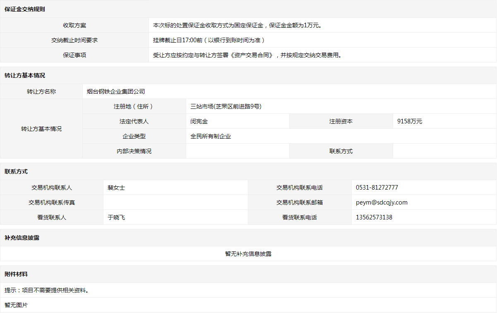
Task: Select the 暂无补充信息披露 notice
Action: tap(248, 254)
